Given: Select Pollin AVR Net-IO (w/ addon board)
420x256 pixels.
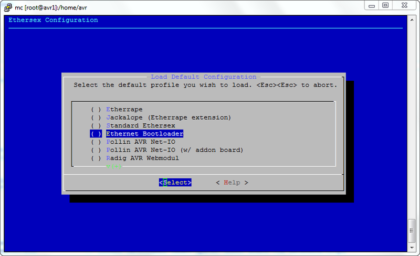Looking at the screenshot, I should pos(174,150).
